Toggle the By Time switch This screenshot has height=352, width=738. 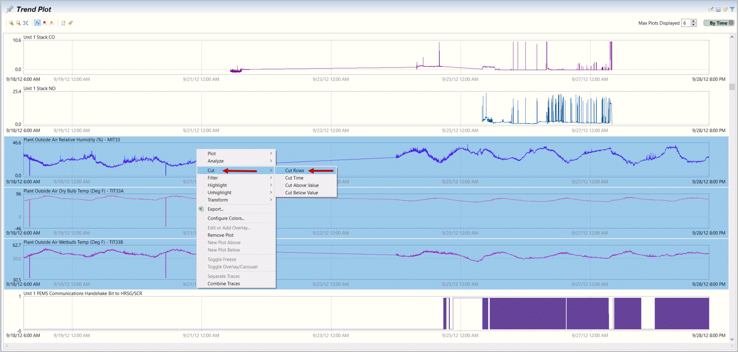click(x=719, y=23)
